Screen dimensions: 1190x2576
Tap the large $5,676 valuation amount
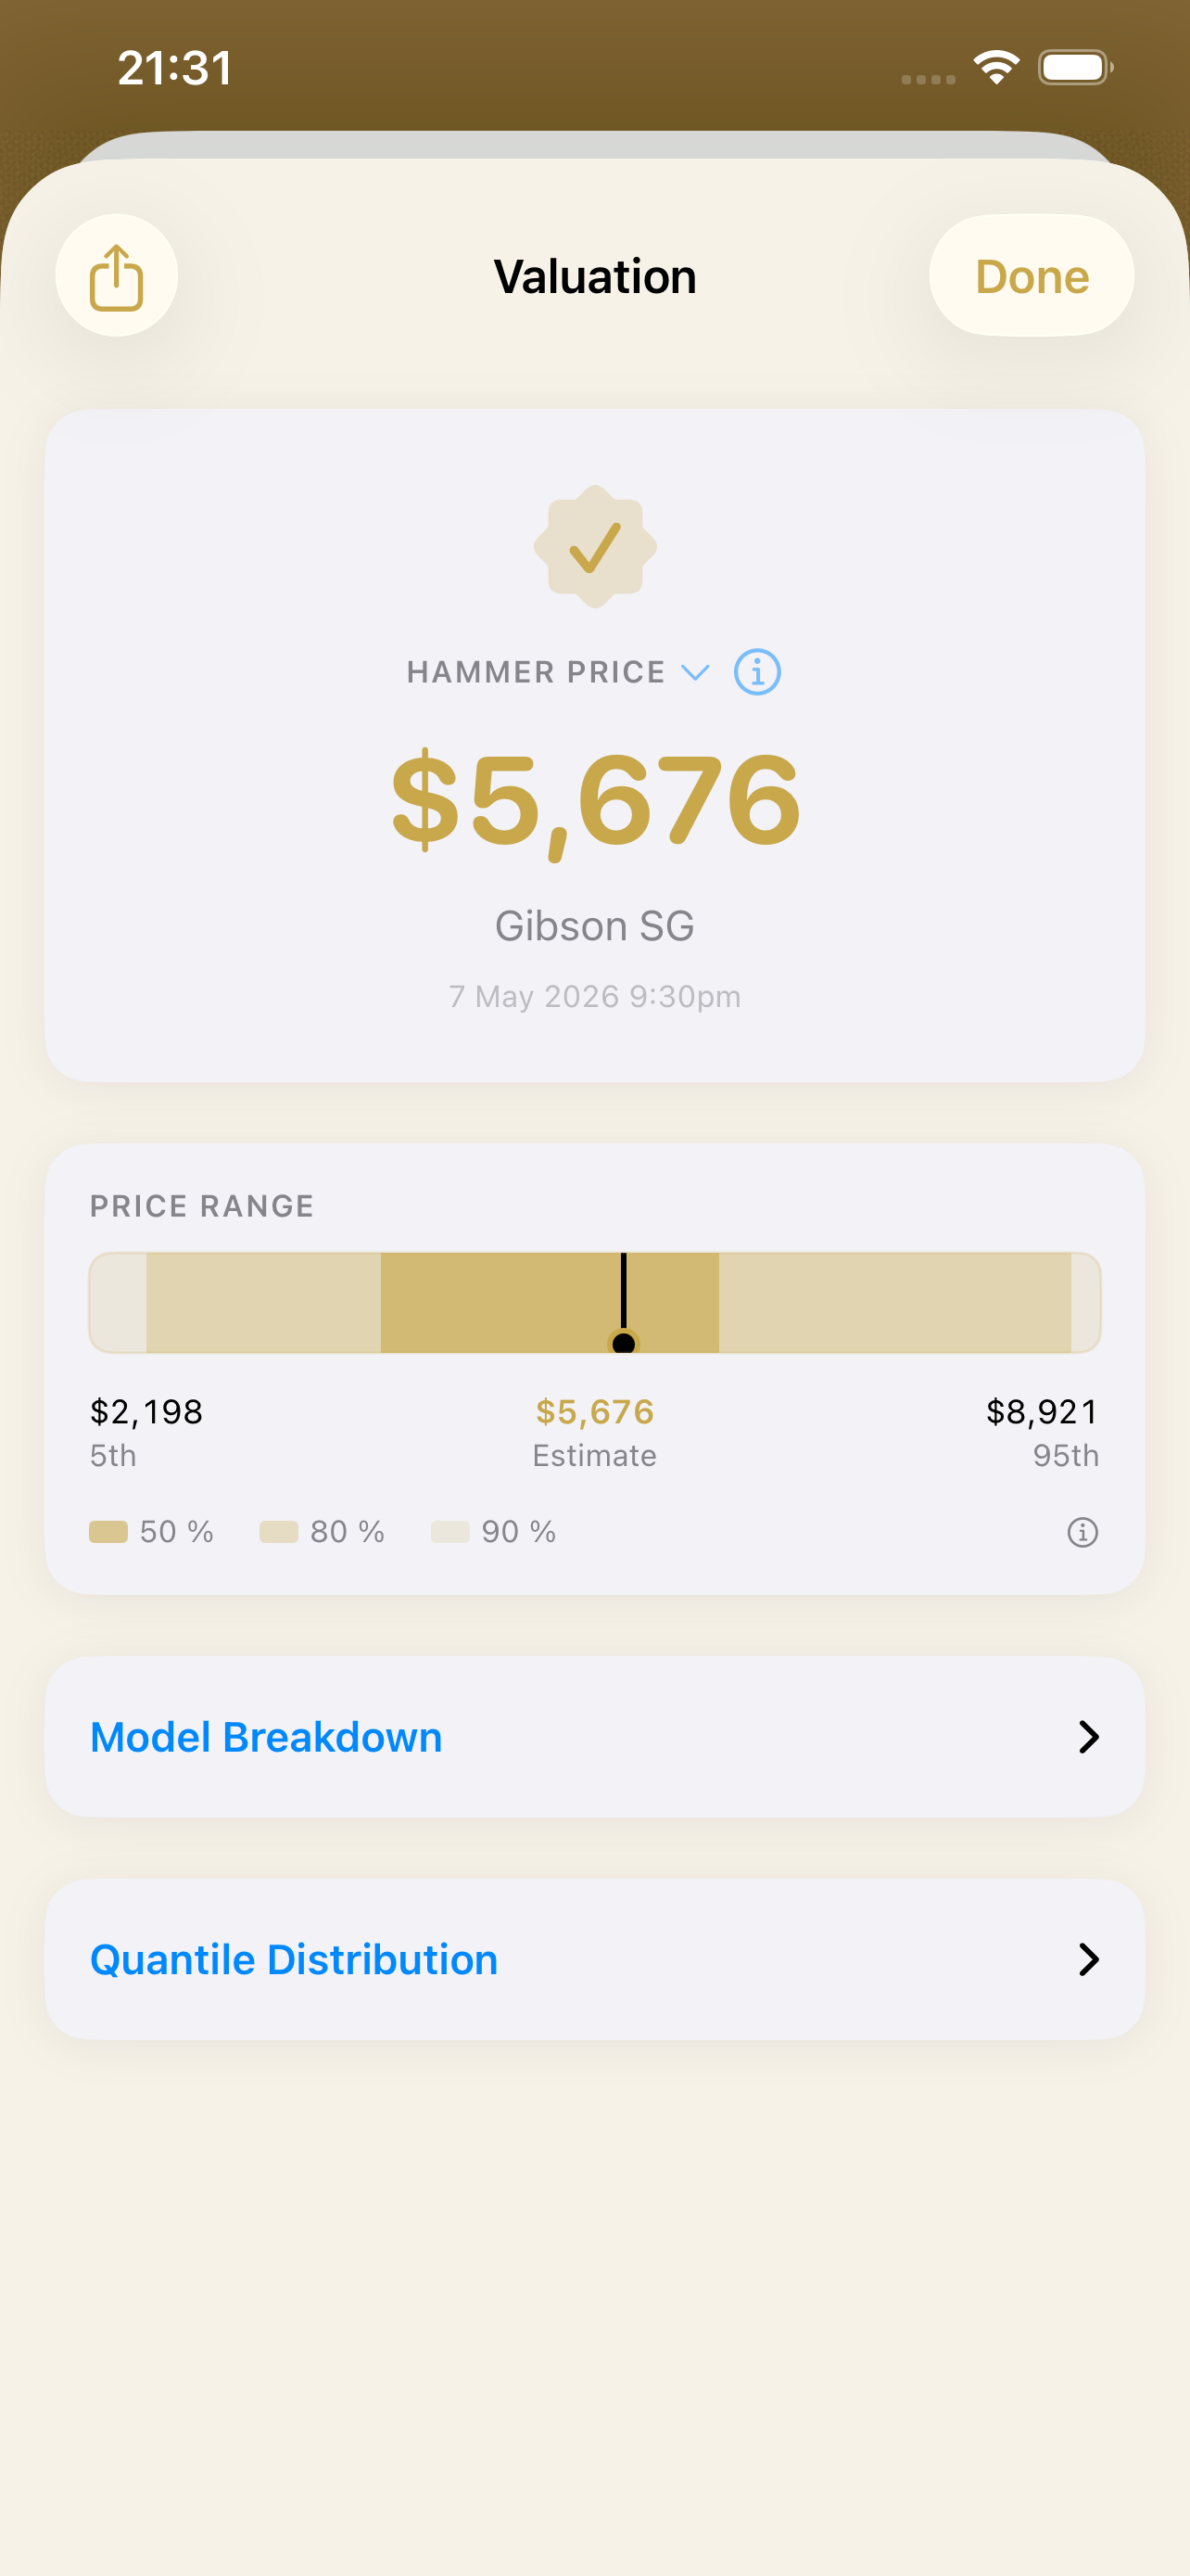pyautogui.click(x=596, y=802)
